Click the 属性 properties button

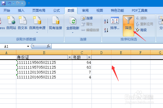tap(87, 24)
